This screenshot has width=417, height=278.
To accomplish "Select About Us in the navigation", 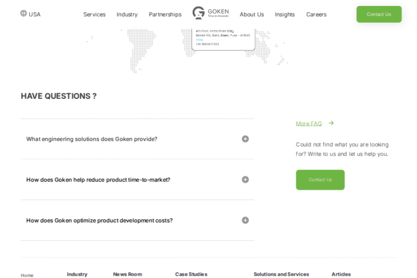I will 252,15.
